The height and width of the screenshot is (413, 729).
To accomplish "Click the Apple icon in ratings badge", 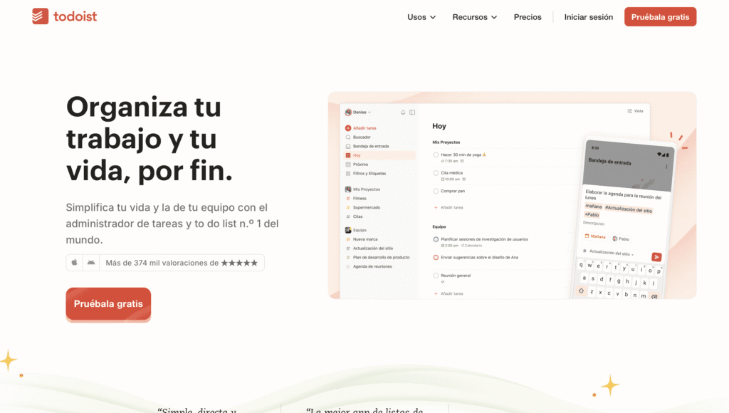I will [x=74, y=263].
